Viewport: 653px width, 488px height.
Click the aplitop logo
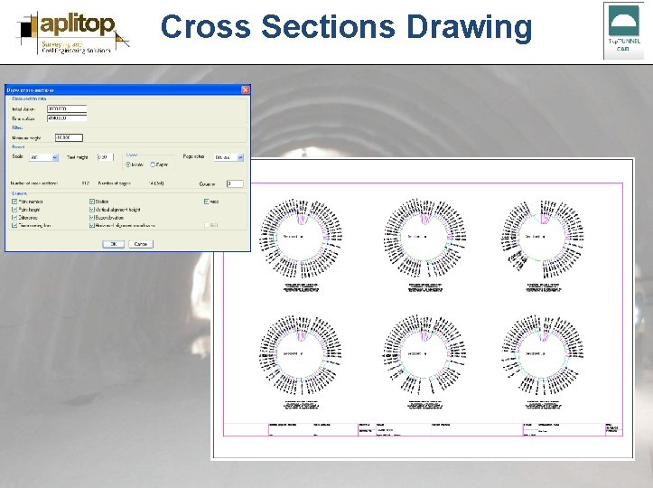point(73,33)
